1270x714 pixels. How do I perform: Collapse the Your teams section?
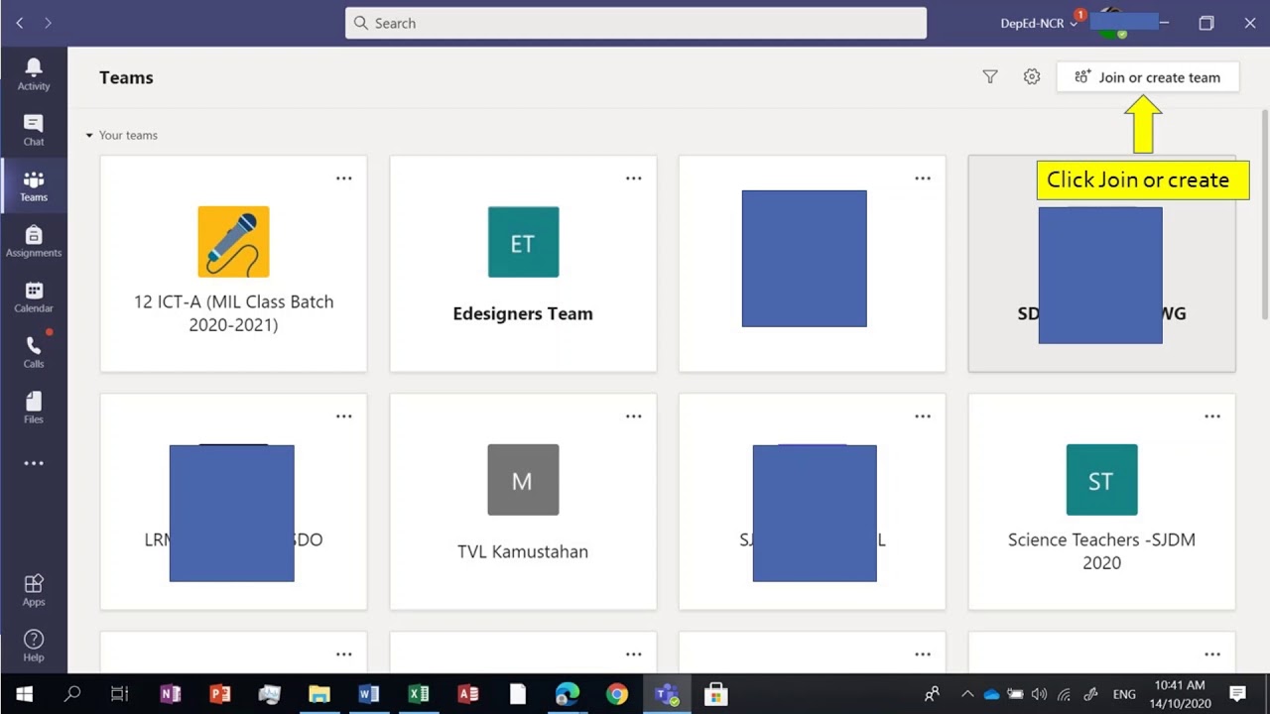click(121, 135)
